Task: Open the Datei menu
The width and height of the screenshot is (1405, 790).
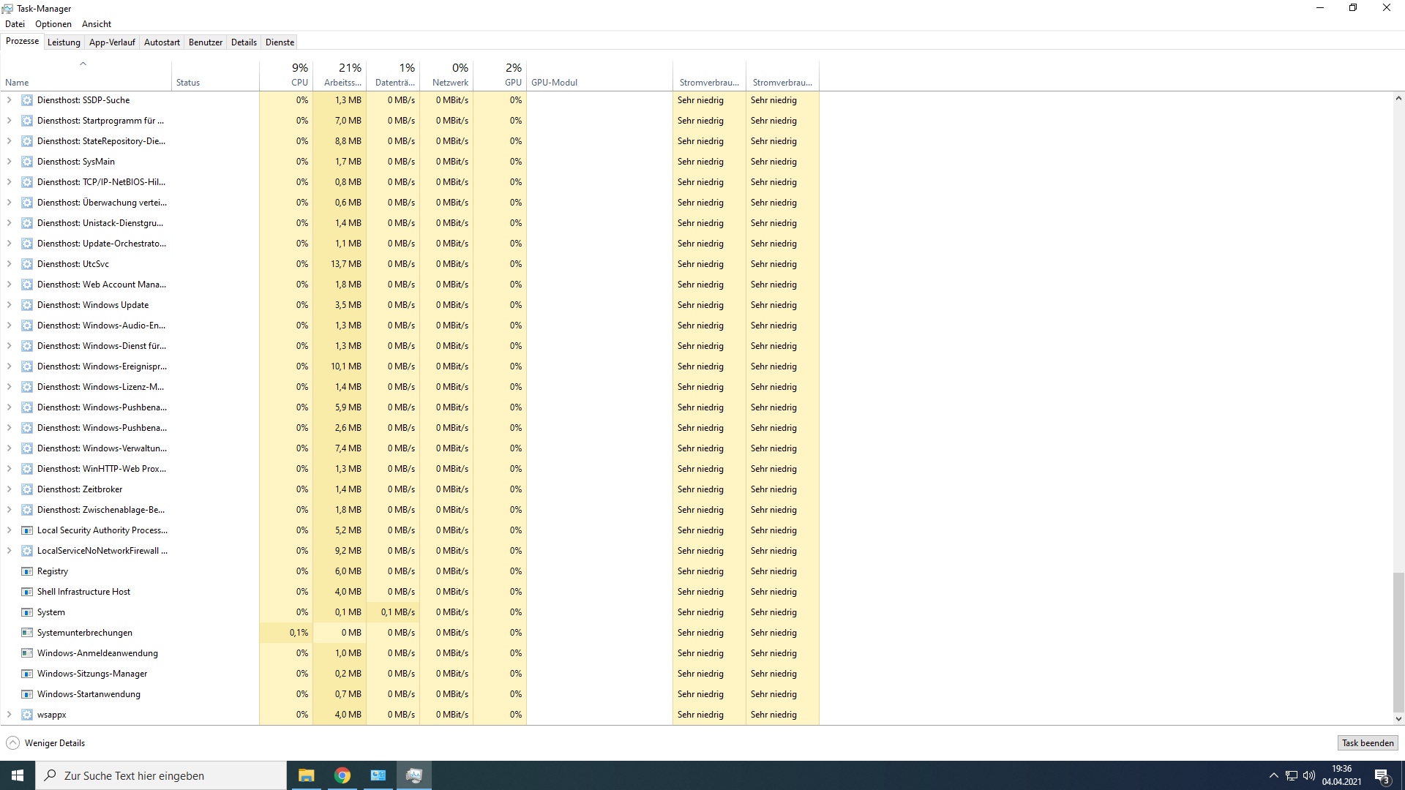Action: click(x=15, y=23)
